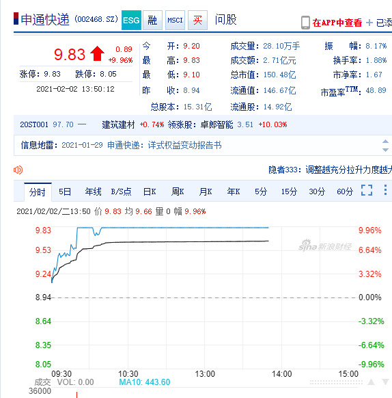The image size is (392, 398).
Task: Select the 分时 tab
Action: (x=38, y=192)
